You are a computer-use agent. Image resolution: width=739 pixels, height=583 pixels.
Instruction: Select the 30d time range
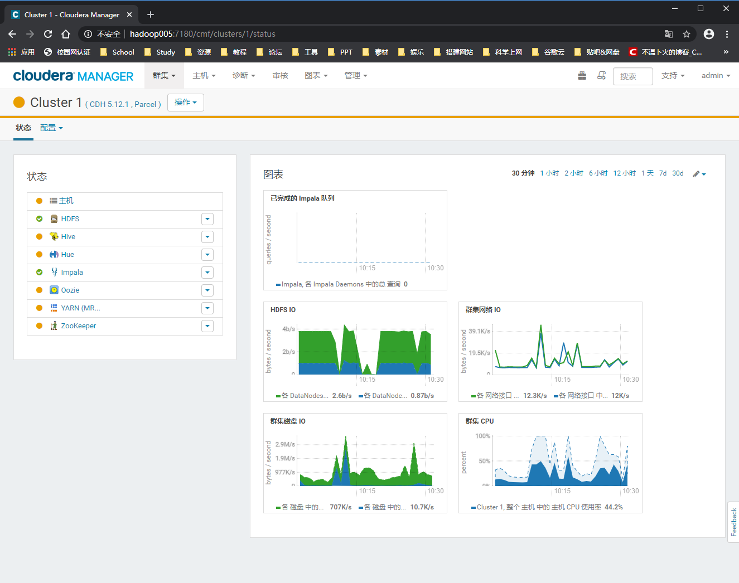click(678, 173)
